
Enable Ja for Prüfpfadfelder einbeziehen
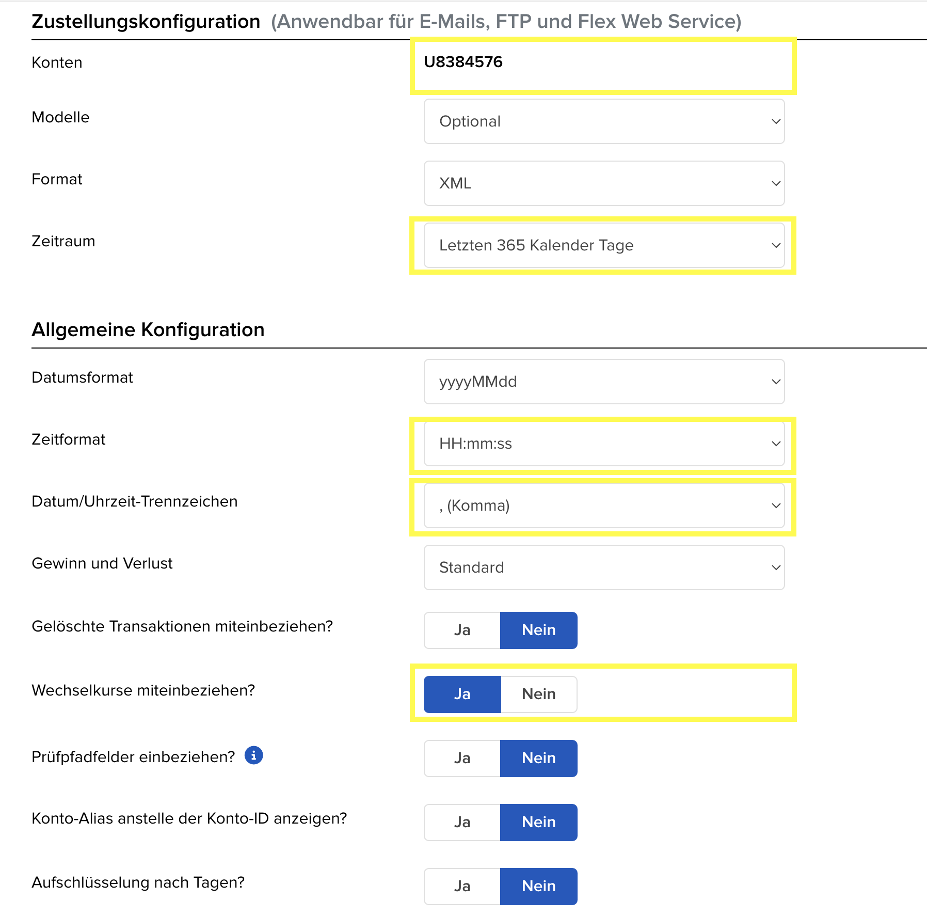(x=462, y=758)
